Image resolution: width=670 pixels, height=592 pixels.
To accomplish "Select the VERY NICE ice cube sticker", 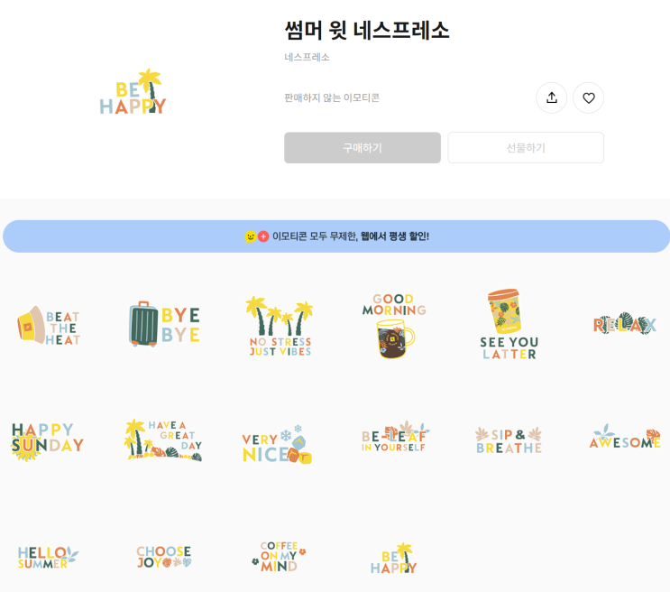I will pyautogui.click(x=277, y=445).
